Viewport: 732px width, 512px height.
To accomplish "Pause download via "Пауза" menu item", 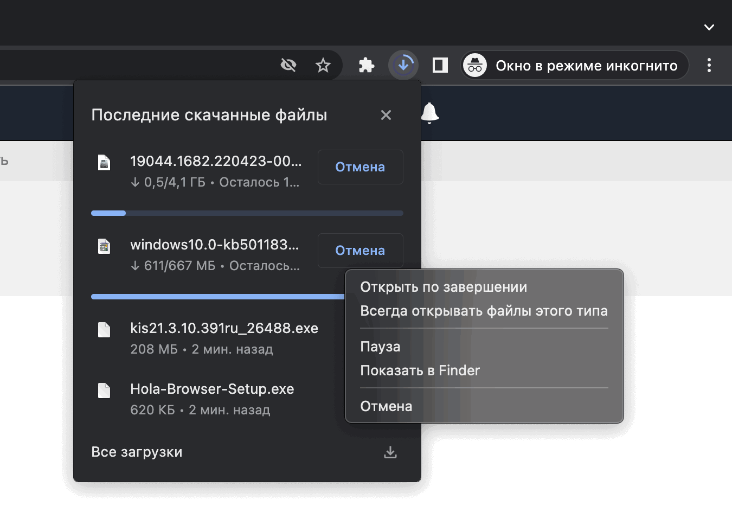I will [x=380, y=347].
